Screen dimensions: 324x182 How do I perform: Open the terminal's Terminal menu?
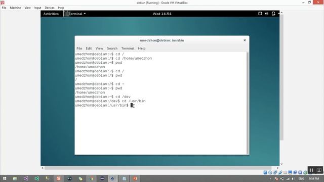(x=128, y=49)
